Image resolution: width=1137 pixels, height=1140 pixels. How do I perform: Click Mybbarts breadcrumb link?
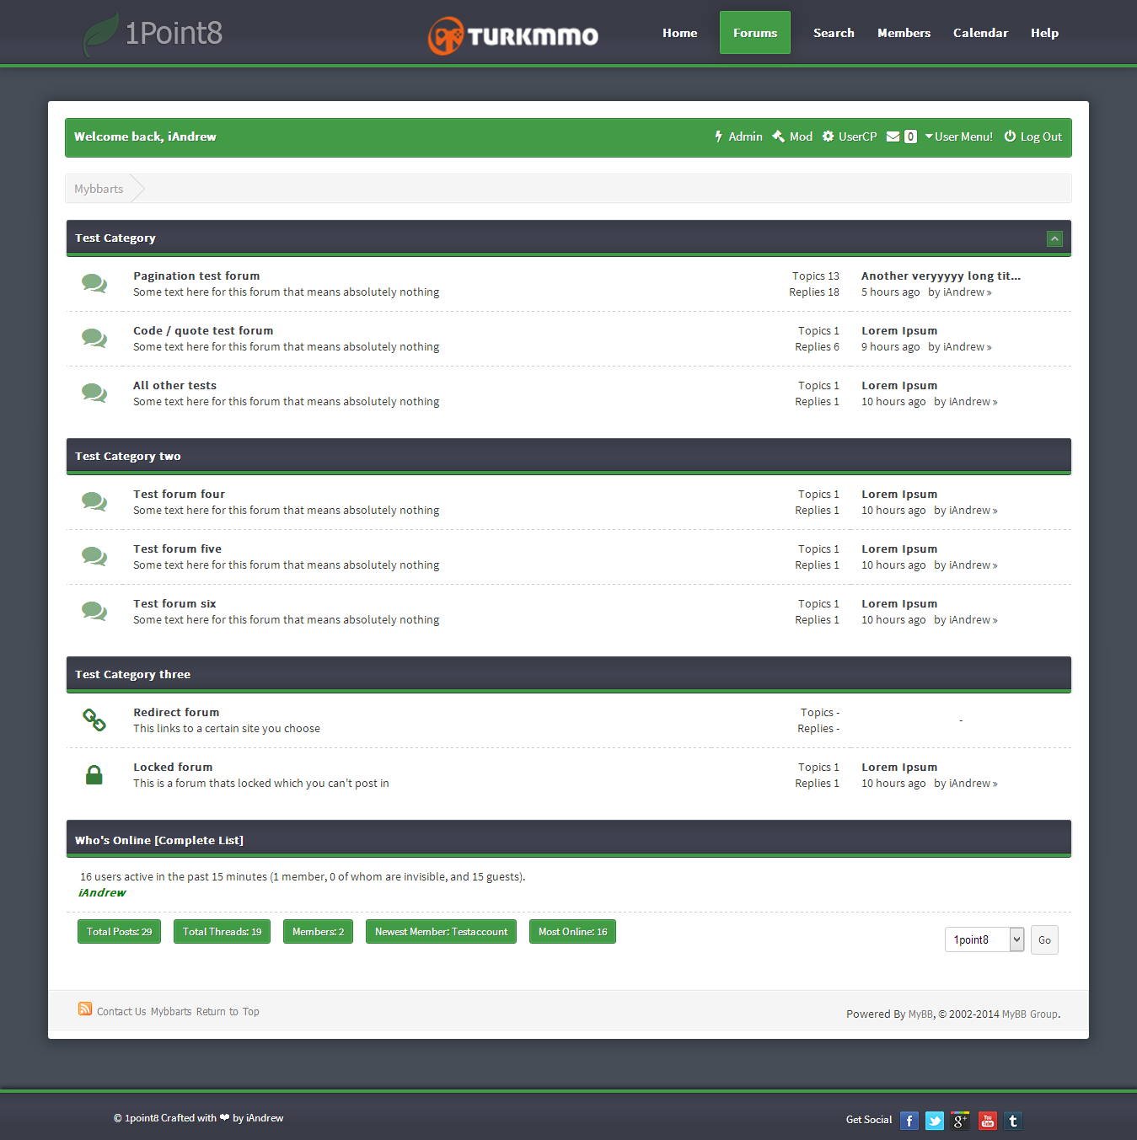pyautogui.click(x=99, y=189)
